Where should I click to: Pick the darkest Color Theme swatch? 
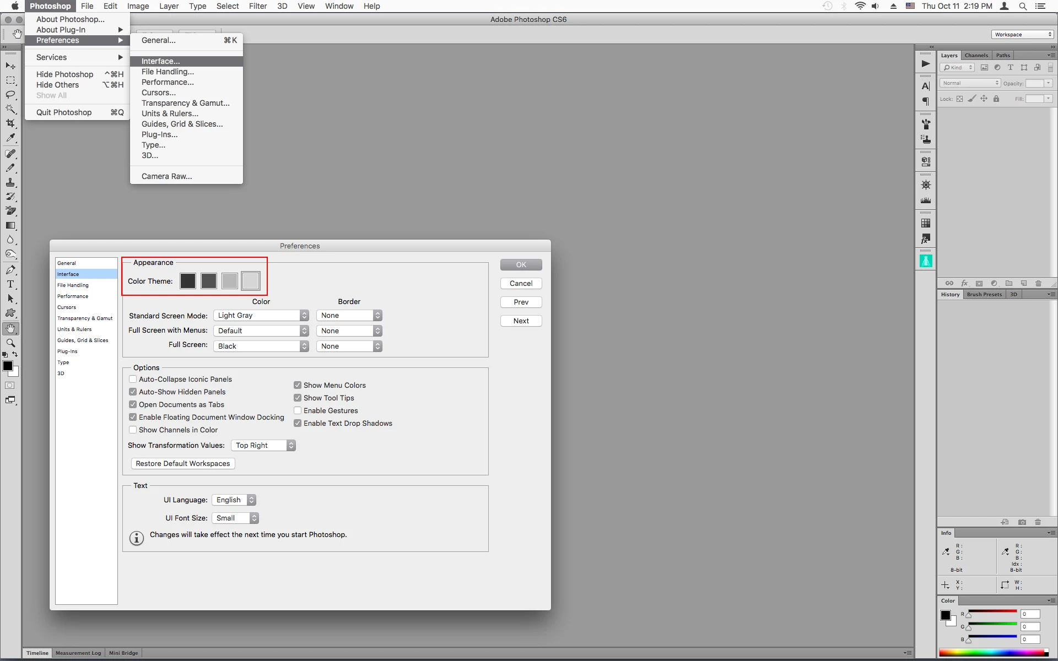(188, 281)
